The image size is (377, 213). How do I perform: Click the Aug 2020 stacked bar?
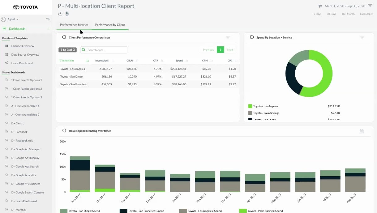[x=355, y=180]
